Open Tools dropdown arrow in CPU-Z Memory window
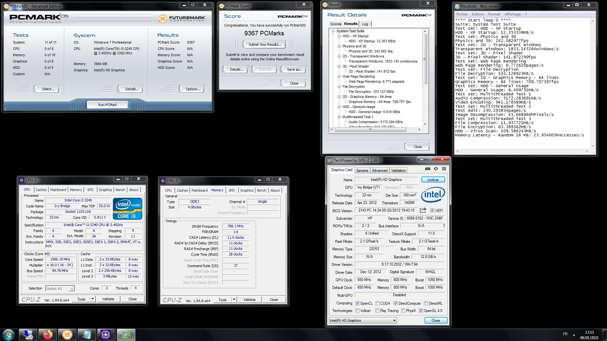The image size is (607, 341). click(x=234, y=300)
